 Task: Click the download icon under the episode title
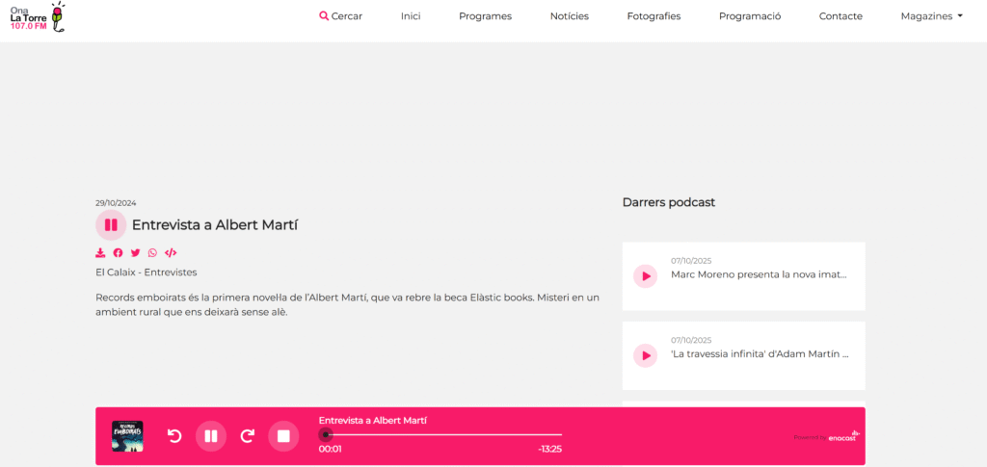click(x=100, y=253)
